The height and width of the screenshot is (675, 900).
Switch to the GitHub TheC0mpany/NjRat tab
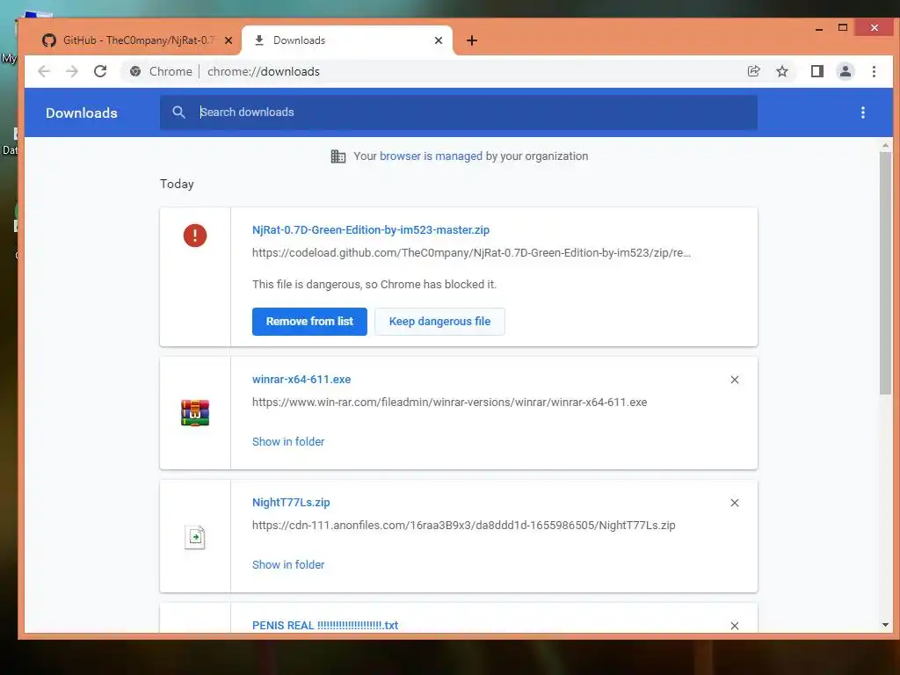pos(138,40)
